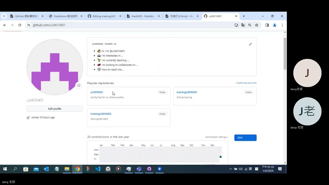Show hidden system tray icons

click(230, 169)
